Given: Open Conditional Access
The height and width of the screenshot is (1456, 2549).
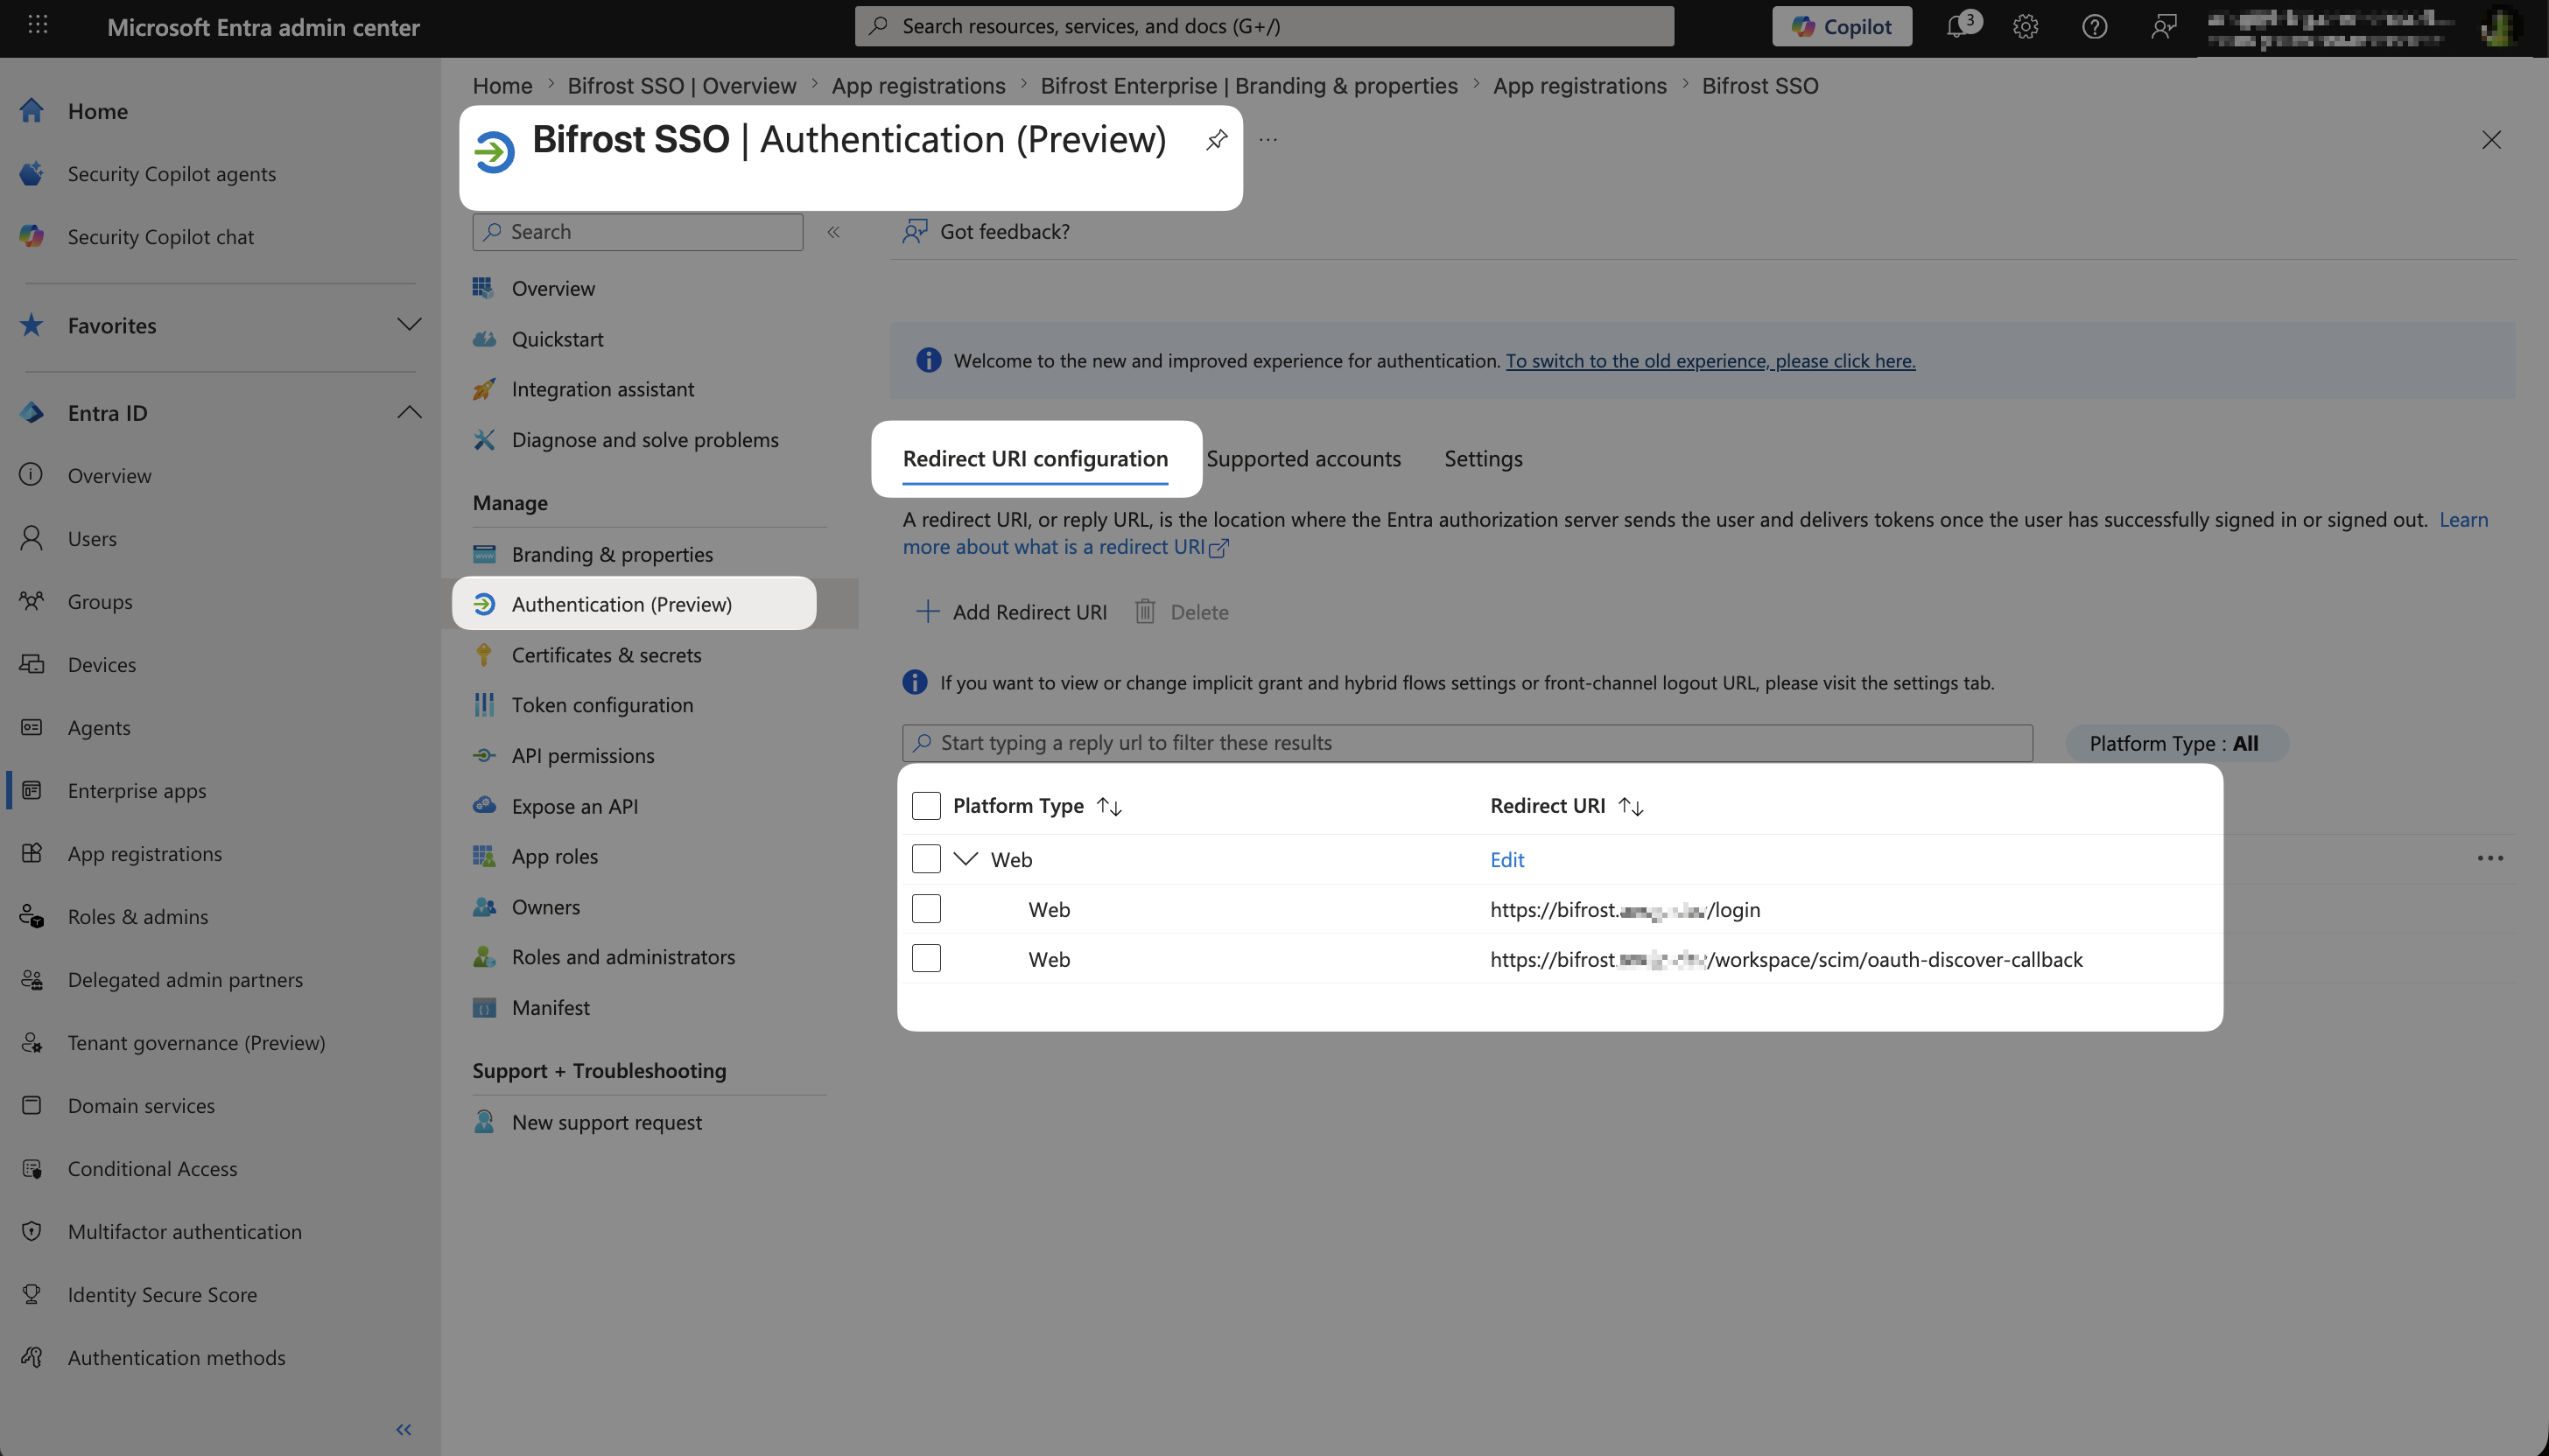Looking at the screenshot, I should pyautogui.click(x=152, y=1169).
